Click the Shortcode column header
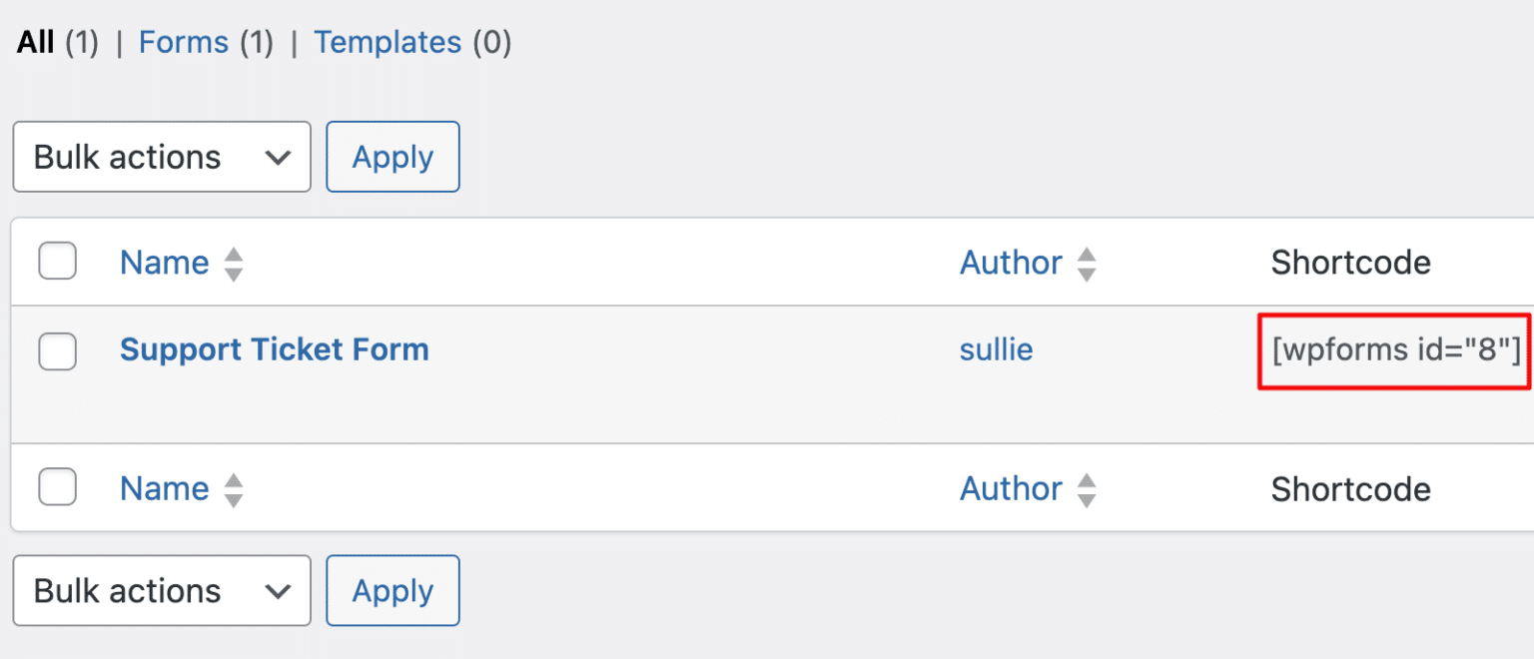Screen dimensions: 1534x659 [x=1350, y=262]
